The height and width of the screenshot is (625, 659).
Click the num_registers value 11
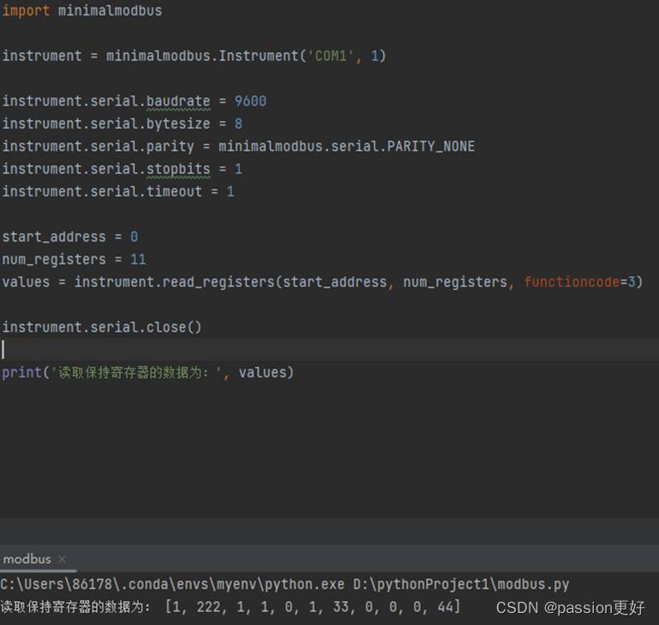pyautogui.click(x=138, y=260)
